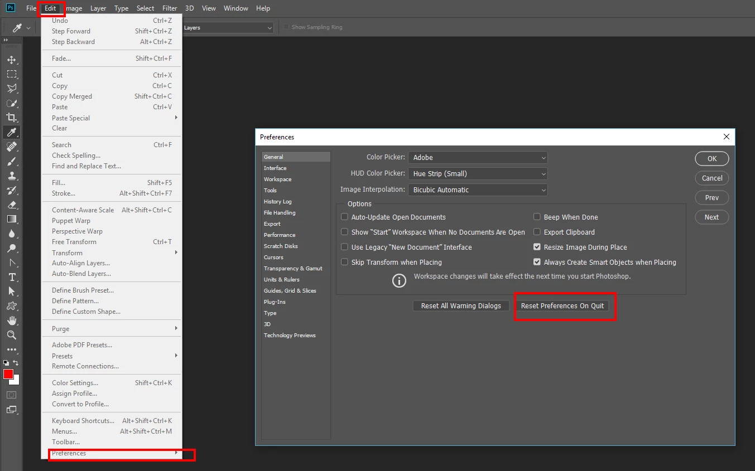Choose Keyboard Shortcuts from Edit menu
The height and width of the screenshot is (471, 755).
click(x=112, y=421)
